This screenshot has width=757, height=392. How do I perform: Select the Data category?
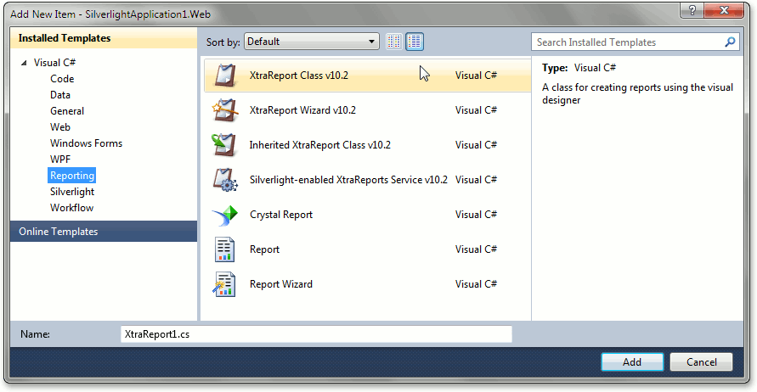(x=59, y=95)
